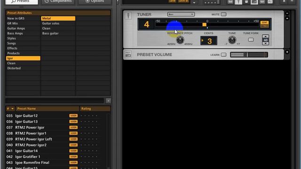Image resolution: width=301 pixels, height=169 pixels.
Task: Click the preset list scrollbar
Action: point(109,141)
